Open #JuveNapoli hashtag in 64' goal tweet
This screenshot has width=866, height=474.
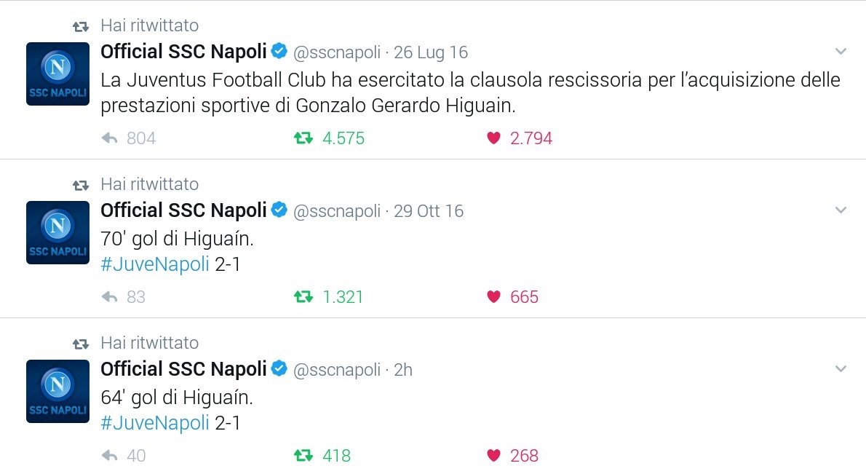[154, 422]
